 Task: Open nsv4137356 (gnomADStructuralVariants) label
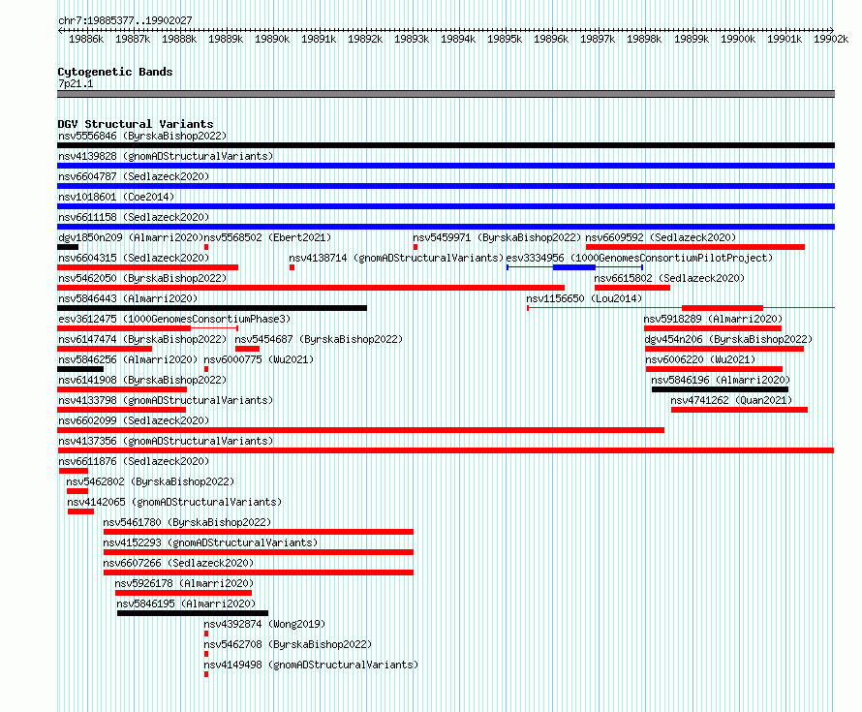point(166,441)
